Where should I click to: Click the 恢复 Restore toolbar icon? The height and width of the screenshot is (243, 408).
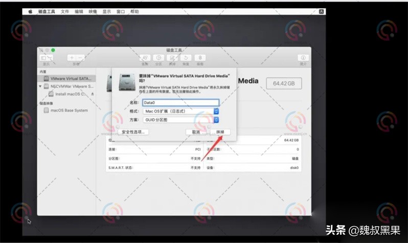(x=186, y=58)
